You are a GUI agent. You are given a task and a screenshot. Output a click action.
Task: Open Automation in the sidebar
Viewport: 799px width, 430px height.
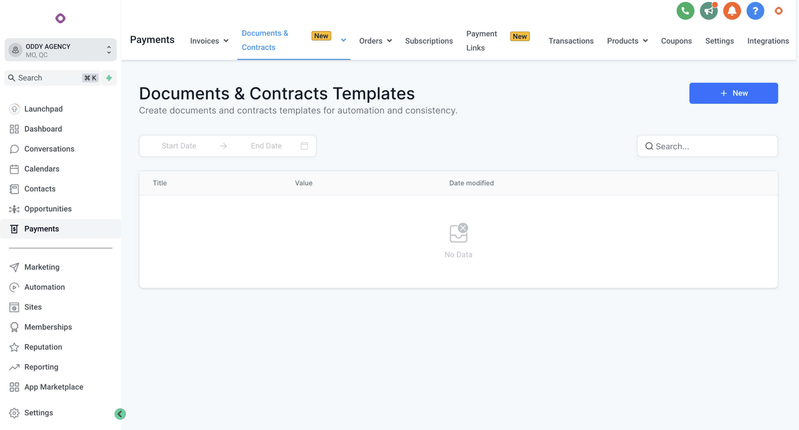pos(44,287)
